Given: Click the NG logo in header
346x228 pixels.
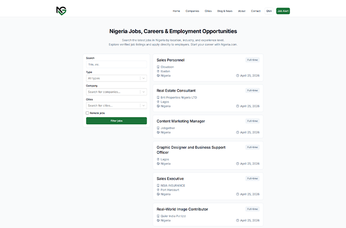Looking at the screenshot, I should pyautogui.click(x=61, y=11).
